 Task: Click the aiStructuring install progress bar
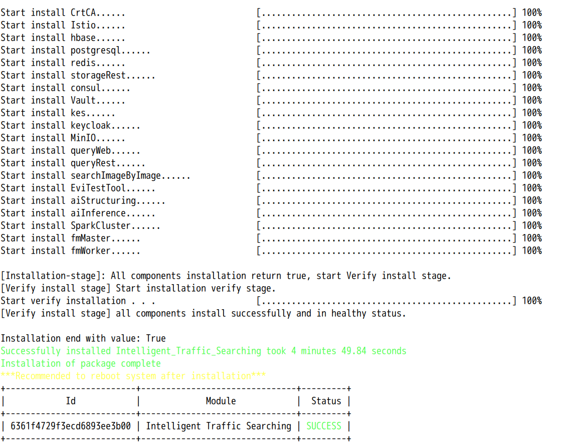pos(386,200)
